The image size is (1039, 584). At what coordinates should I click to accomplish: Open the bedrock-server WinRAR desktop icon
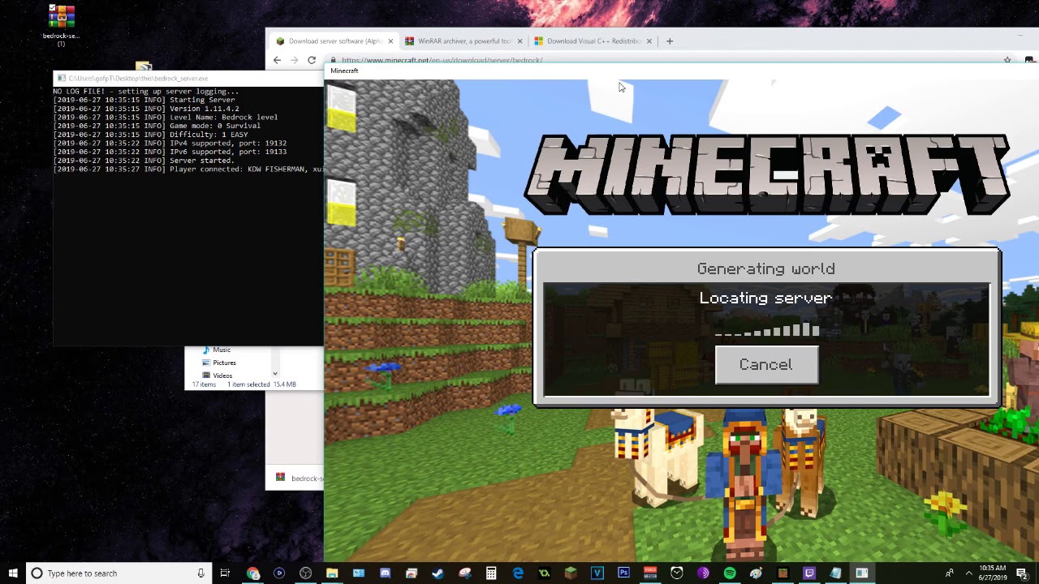[61, 24]
